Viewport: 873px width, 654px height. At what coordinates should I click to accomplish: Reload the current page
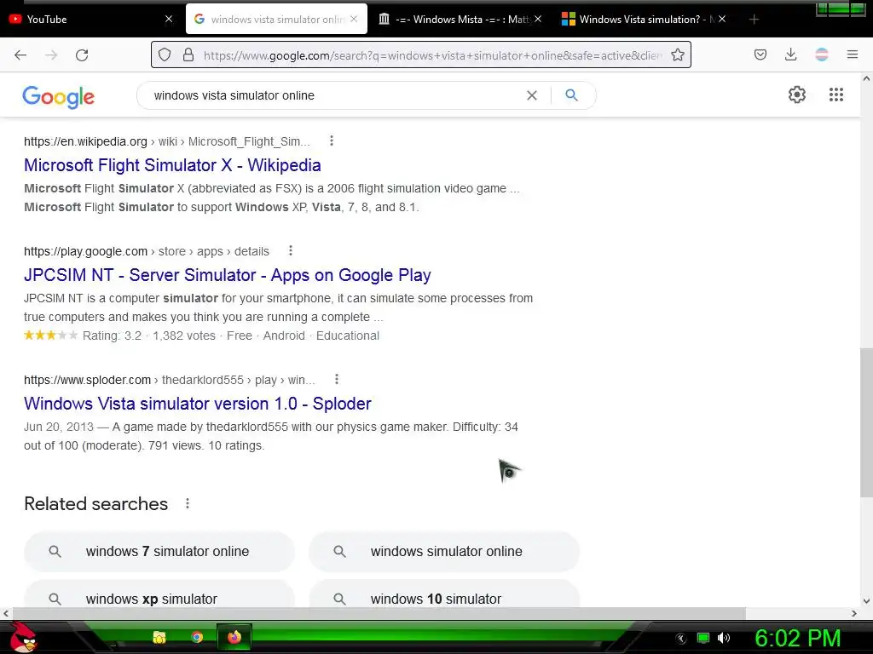click(x=82, y=55)
